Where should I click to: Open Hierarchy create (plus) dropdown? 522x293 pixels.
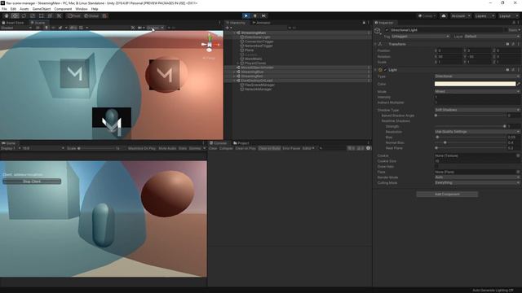(x=228, y=28)
